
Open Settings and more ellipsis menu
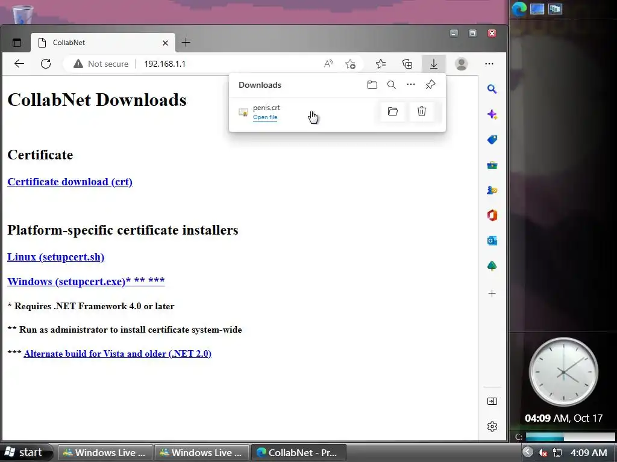(x=489, y=64)
